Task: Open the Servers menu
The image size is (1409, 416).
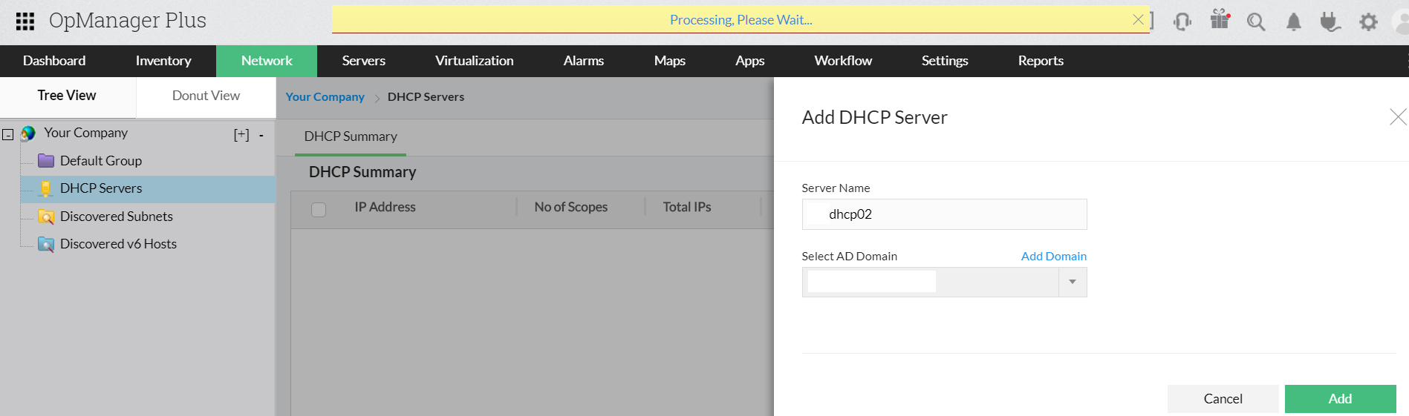Action: point(364,61)
